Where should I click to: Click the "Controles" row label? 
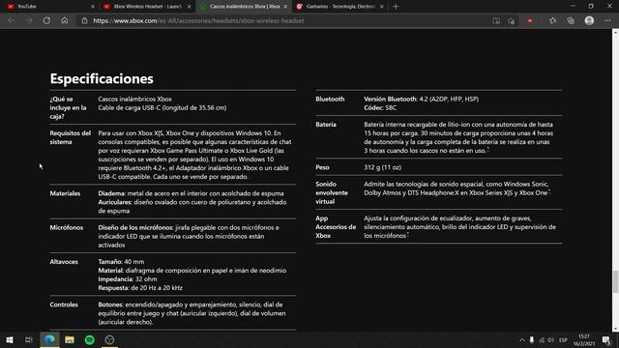click(x=64, y=304)
